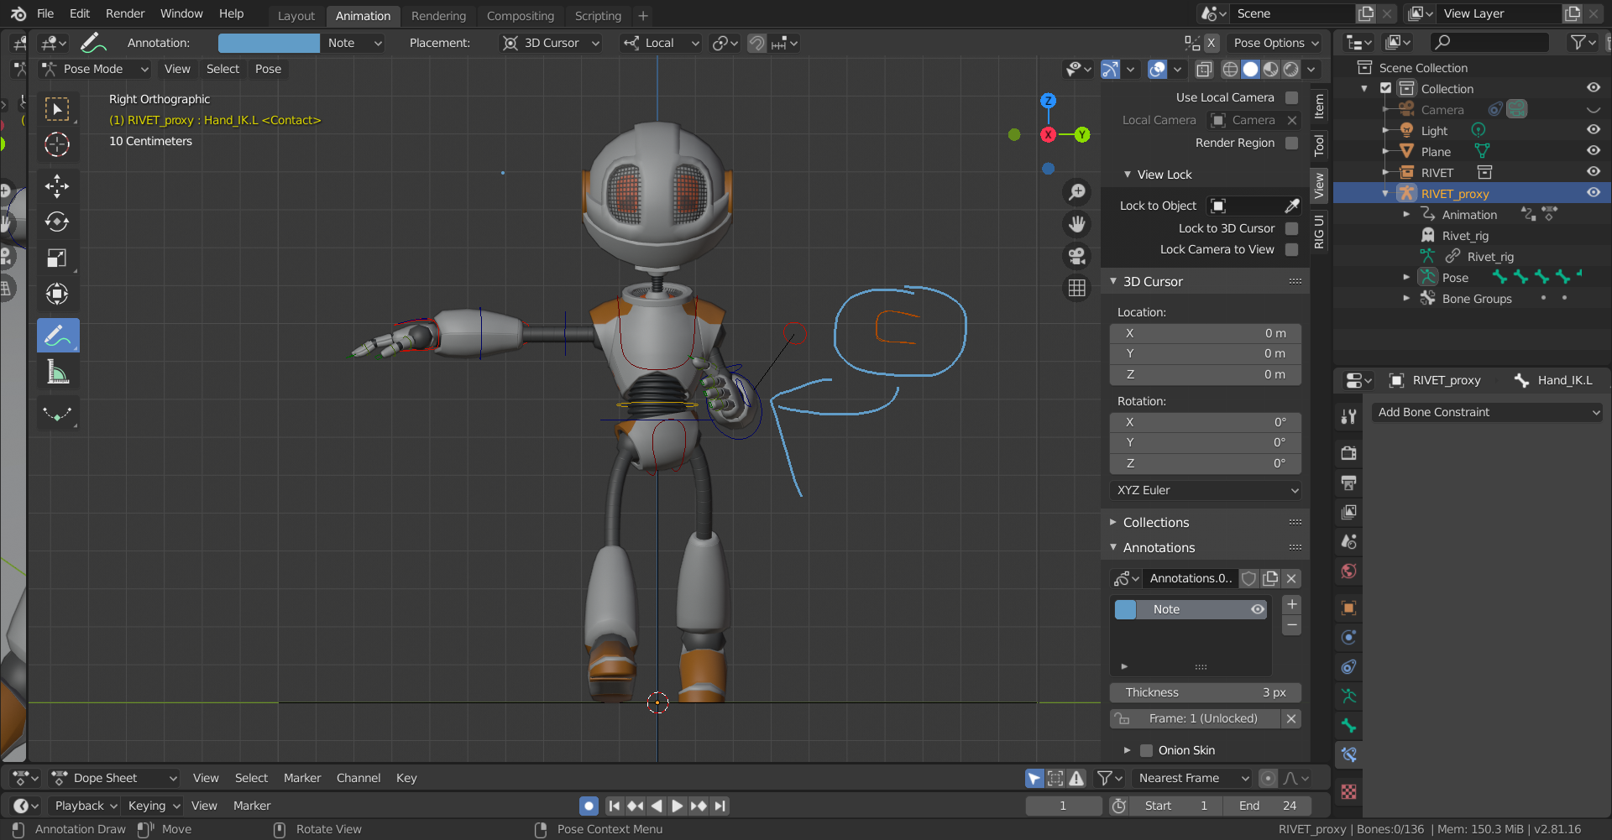Enable Lock to 3D Cursor checkbox
The height and width of the screenshot is (840, 1612).
[x=1291, y=228]
